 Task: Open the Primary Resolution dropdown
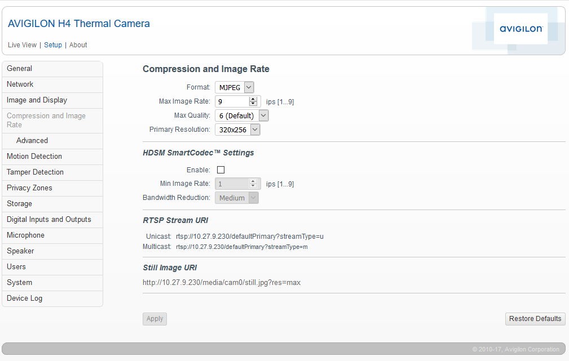tap(237, 130)
